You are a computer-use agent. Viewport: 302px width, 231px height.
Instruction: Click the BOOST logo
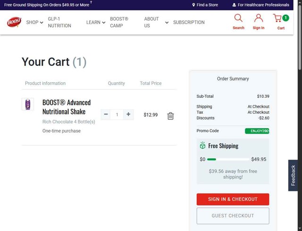[x=14, y=22]
